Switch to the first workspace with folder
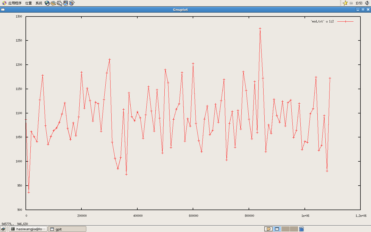Image resolution: width=371 pixels, height=232 pixels. [x=268, y=229]
